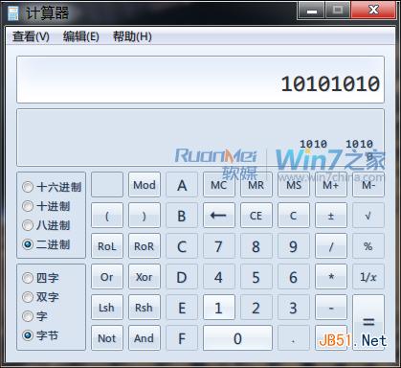The image size is (401, 368).
Task: Click the And bitwise button
Action: pyautogui.click(x=145, y=338)
